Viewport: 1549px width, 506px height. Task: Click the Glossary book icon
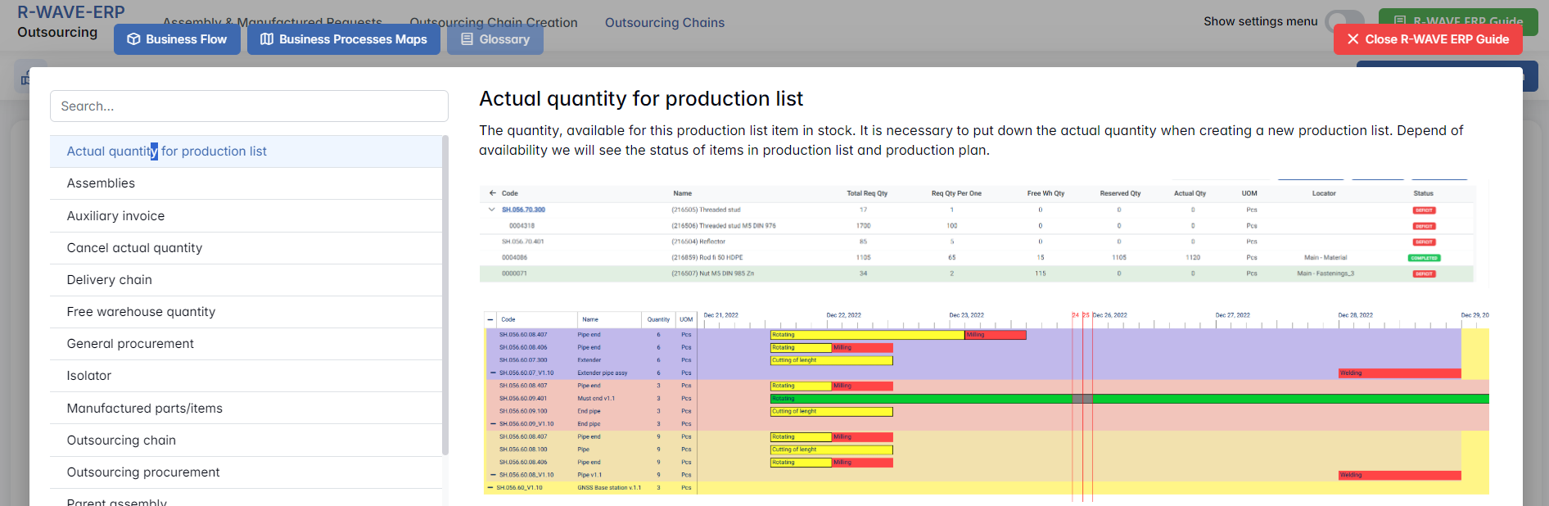click(467, 39)
